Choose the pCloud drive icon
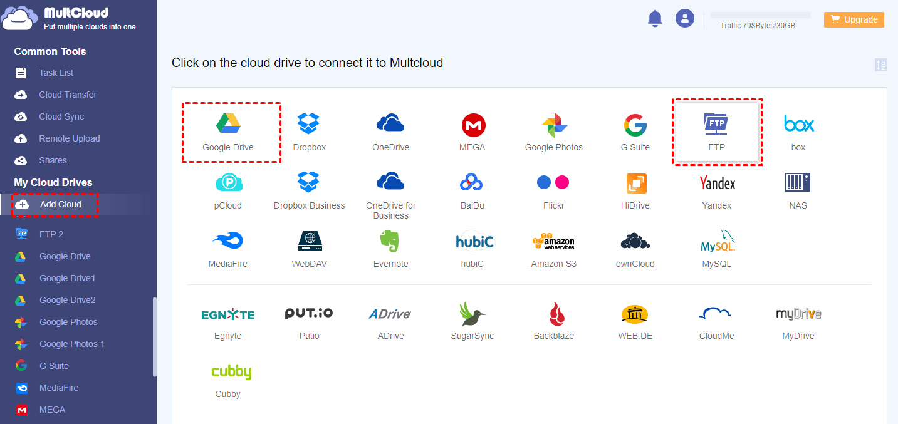 point(228,182)
